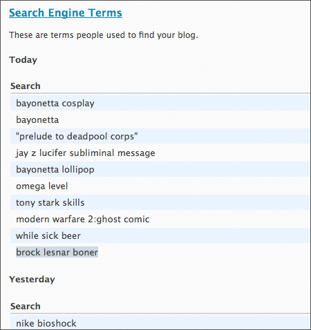Click the word 'cosplay' in the first row

click(x=78, y=104)
